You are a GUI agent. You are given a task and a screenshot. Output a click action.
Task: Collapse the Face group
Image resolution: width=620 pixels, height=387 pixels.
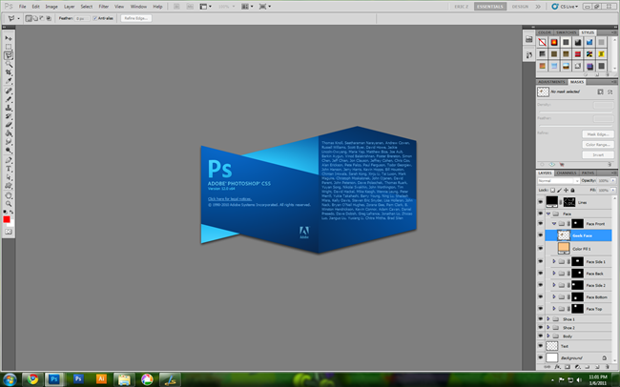pos(548,214)
